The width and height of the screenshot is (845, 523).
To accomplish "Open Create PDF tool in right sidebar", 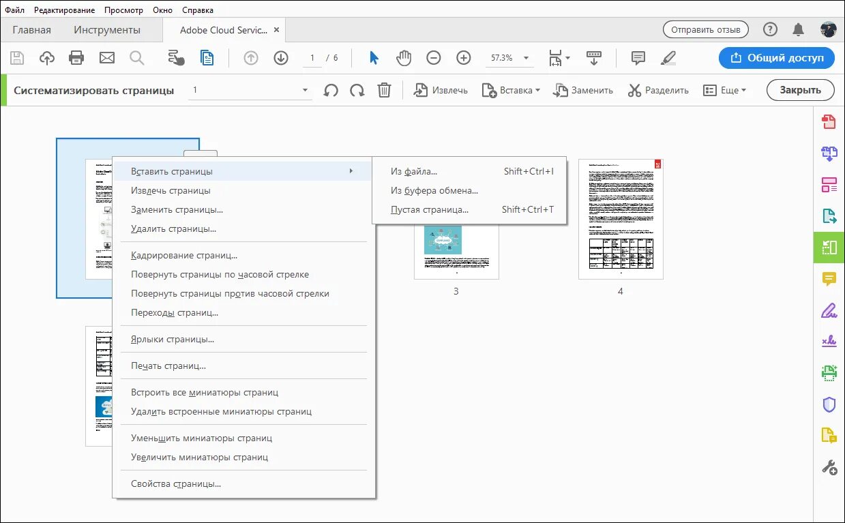I will pyautogui.click(x=829, y=122).
